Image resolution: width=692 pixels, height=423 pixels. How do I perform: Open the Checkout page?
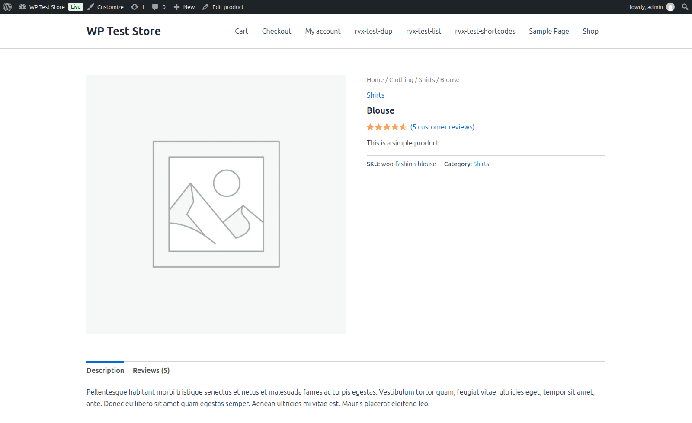pyautogui.click(x=276, y=31)
